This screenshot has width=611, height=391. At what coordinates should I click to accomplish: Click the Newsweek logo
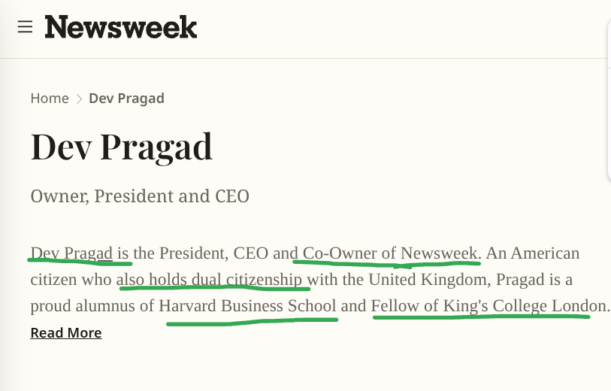pos(121,28)
